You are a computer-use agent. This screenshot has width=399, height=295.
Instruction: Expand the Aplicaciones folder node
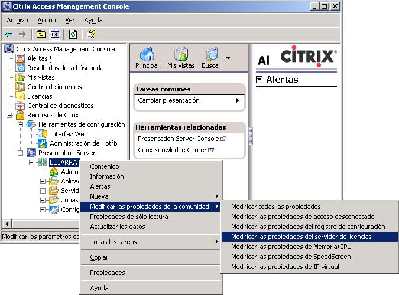coord(43,181)
